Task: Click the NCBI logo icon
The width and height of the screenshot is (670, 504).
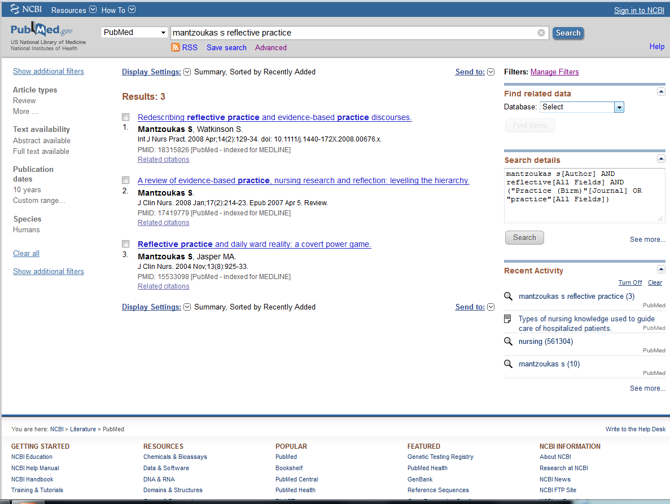Action: point(25,10)
